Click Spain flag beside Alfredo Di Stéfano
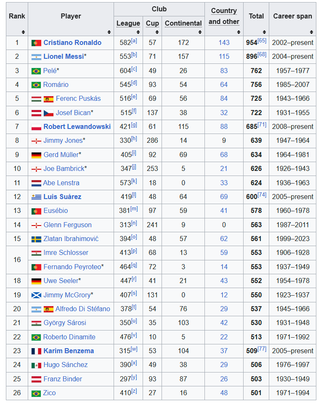The height and width of the screenshot is (404, 321). (x=48, y=309)
